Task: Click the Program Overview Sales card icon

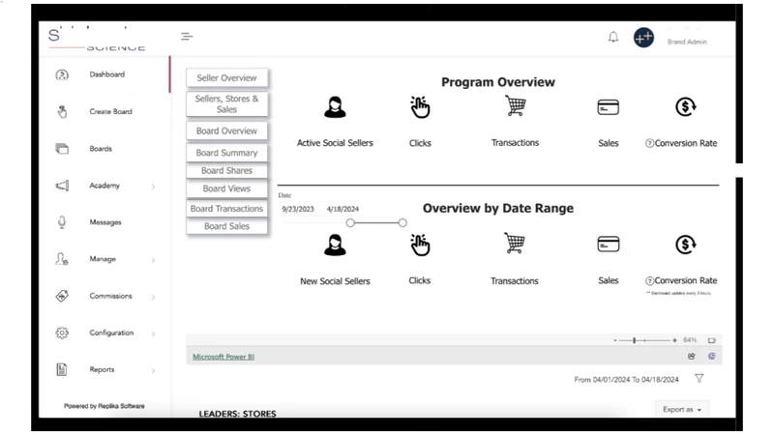Action: pyautogui.click(x=609, y=107)
